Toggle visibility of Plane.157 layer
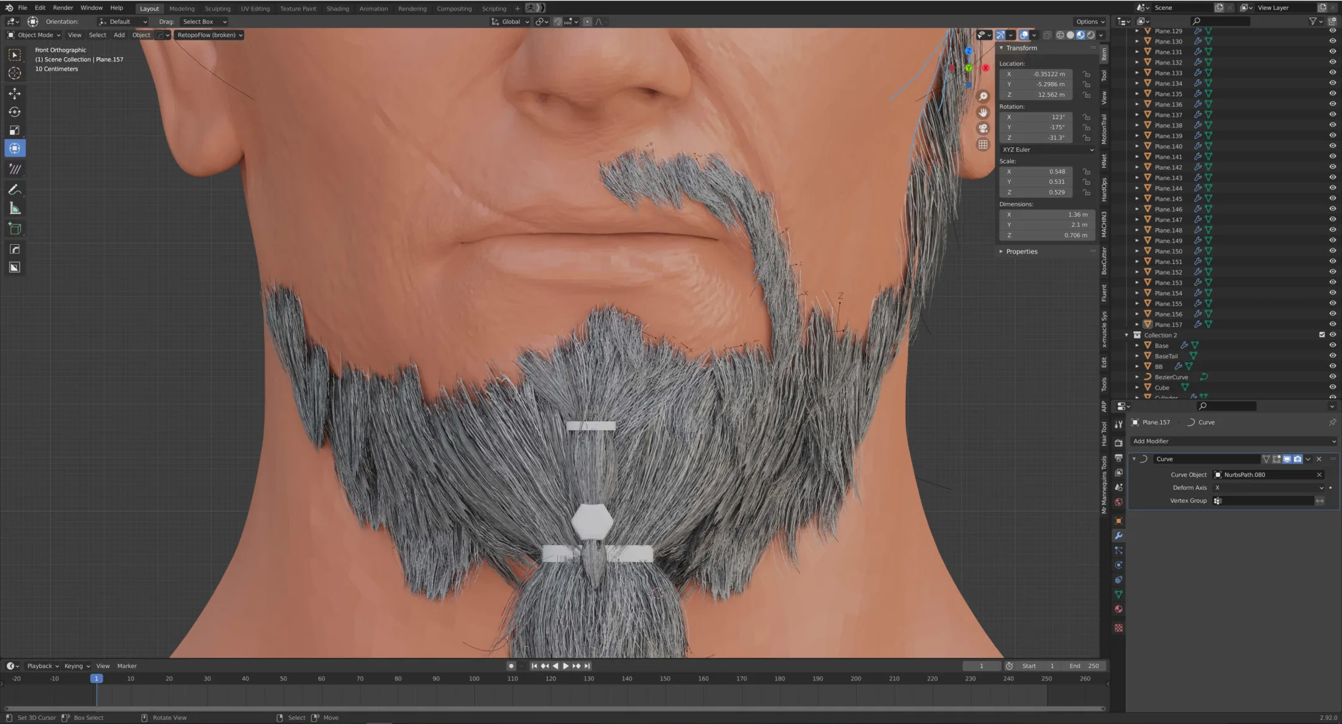 point(1332,324)
